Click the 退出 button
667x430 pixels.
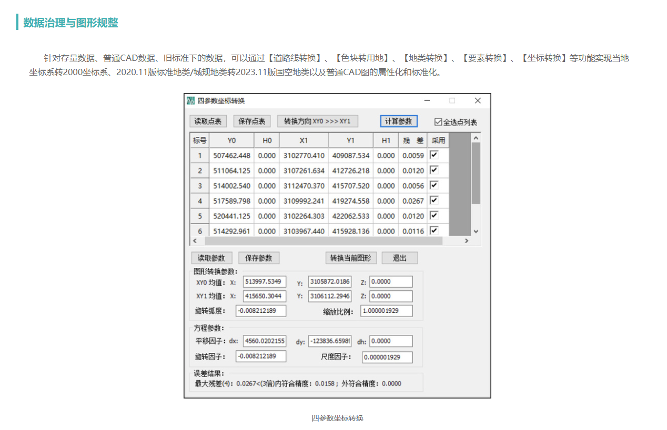(400, 258)
